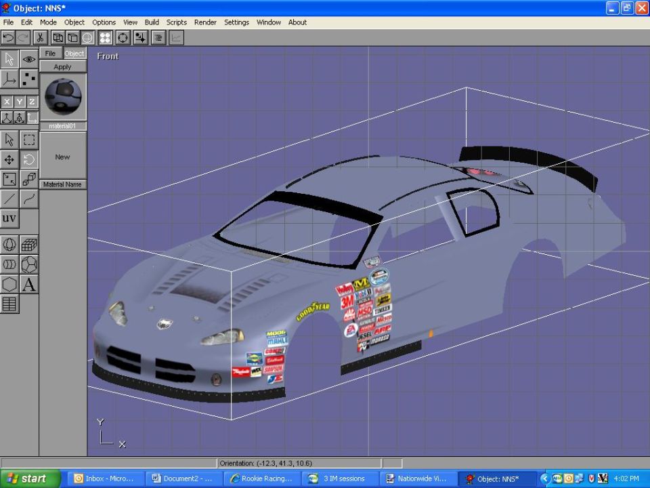
Task: Click the grid table modifier icon
Action: coord(9,304)
